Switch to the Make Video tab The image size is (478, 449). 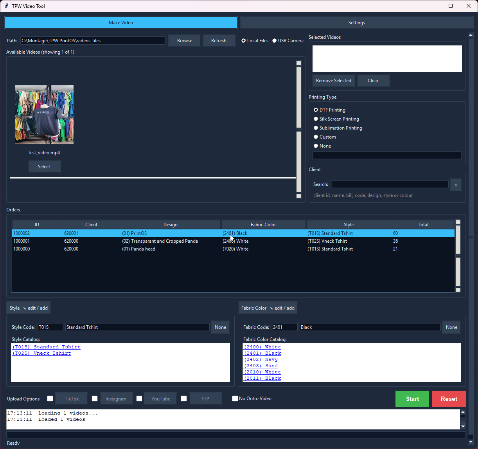tap(121, 23)
